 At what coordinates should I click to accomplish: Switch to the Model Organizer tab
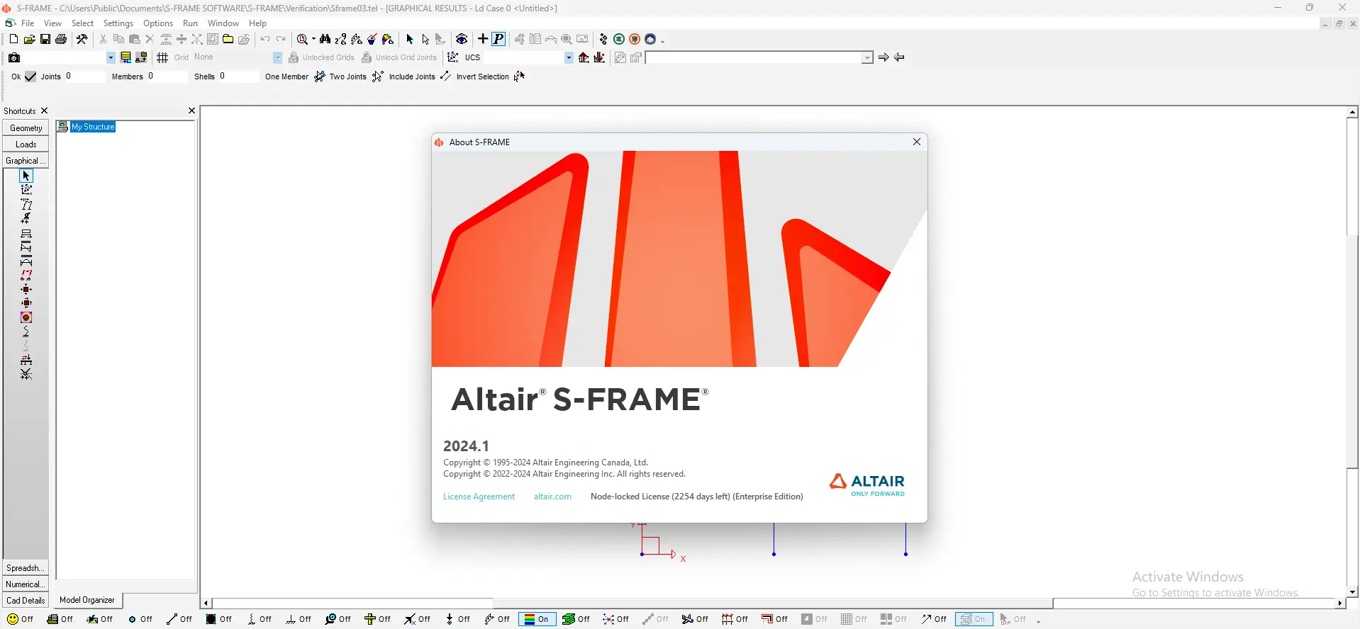(x=87, y=600)
